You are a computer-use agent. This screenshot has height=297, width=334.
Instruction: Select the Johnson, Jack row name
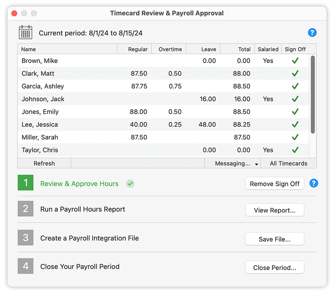(43, 99)
